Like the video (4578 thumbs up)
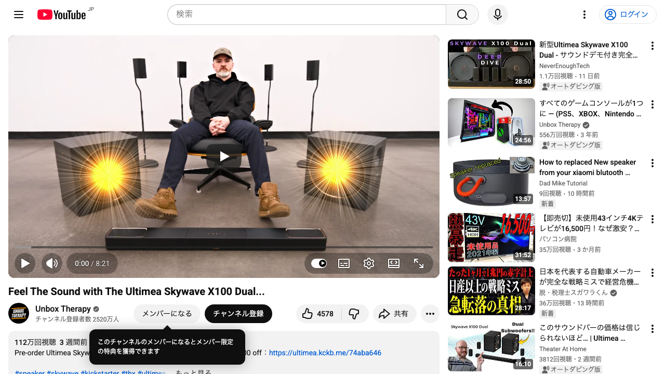665x374 pixels. click(318, 314)
